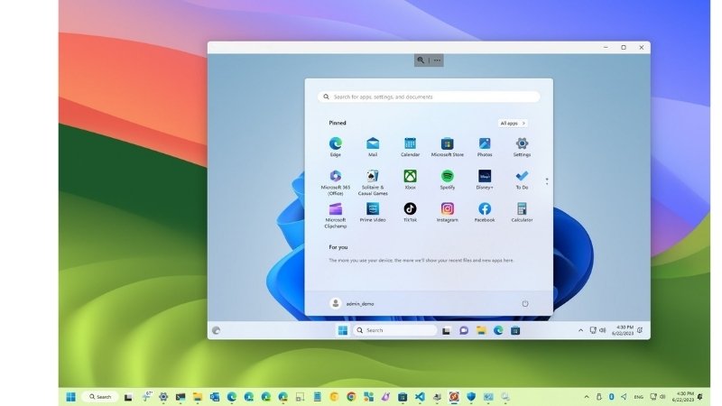Open the Terminal icon on host taskbar

pos(180,397)
